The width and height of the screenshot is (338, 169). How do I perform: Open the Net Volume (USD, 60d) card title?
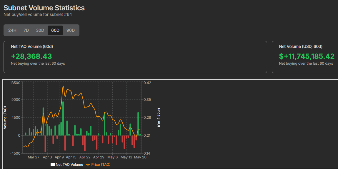coord(301,46)
